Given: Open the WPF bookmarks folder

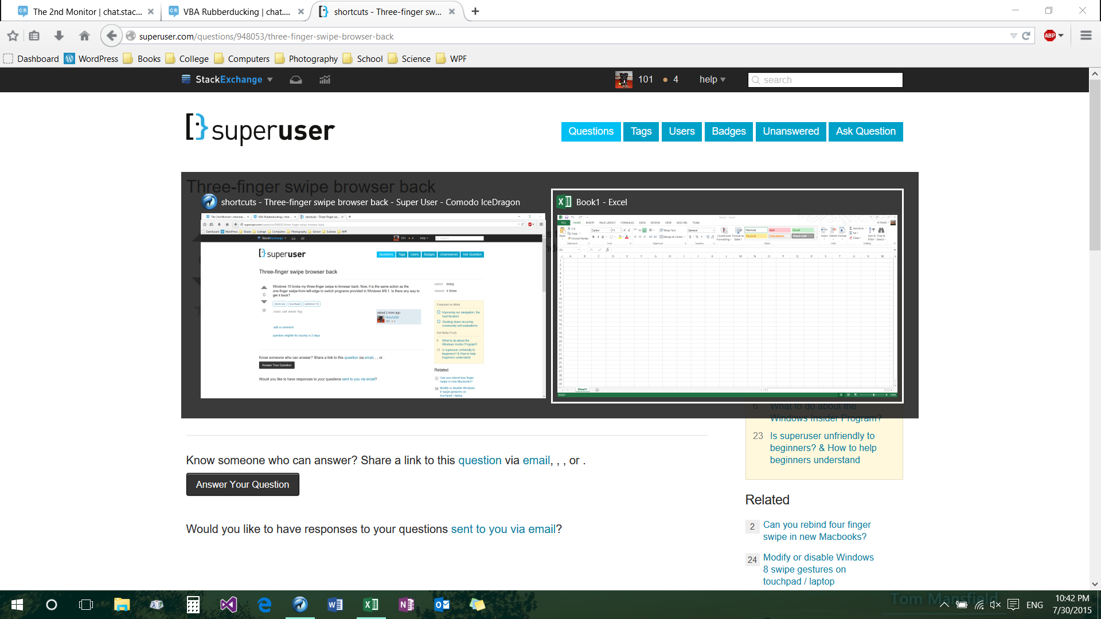Looking at the screenshot, I should [x=452, y=58].
